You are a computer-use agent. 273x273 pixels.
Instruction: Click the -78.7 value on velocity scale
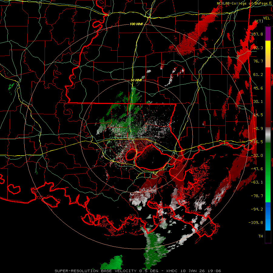(x=257, y=196)
